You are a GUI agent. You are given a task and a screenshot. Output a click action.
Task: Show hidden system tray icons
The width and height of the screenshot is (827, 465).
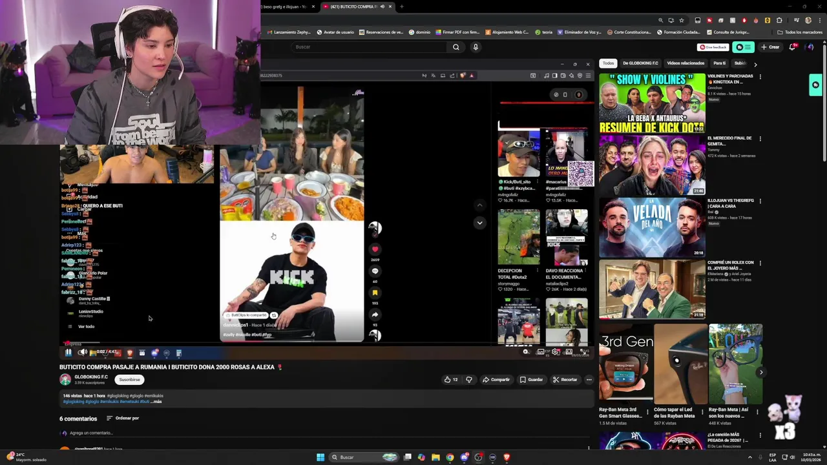pyautogui.click(x=750, y=457)
